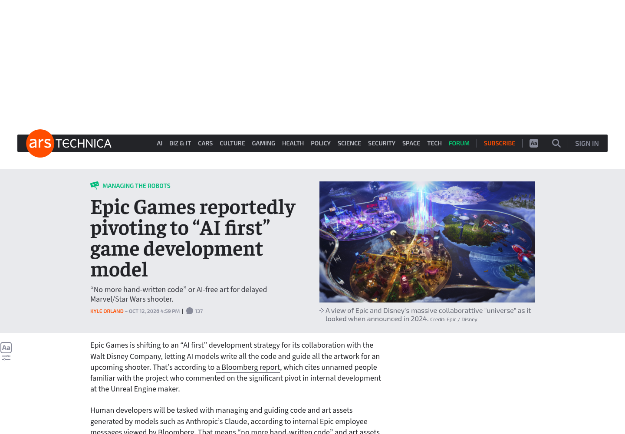Open the SECURITY section
This screenshot has height=434, width=625.
pyautogui.click(x=382, y=143)
